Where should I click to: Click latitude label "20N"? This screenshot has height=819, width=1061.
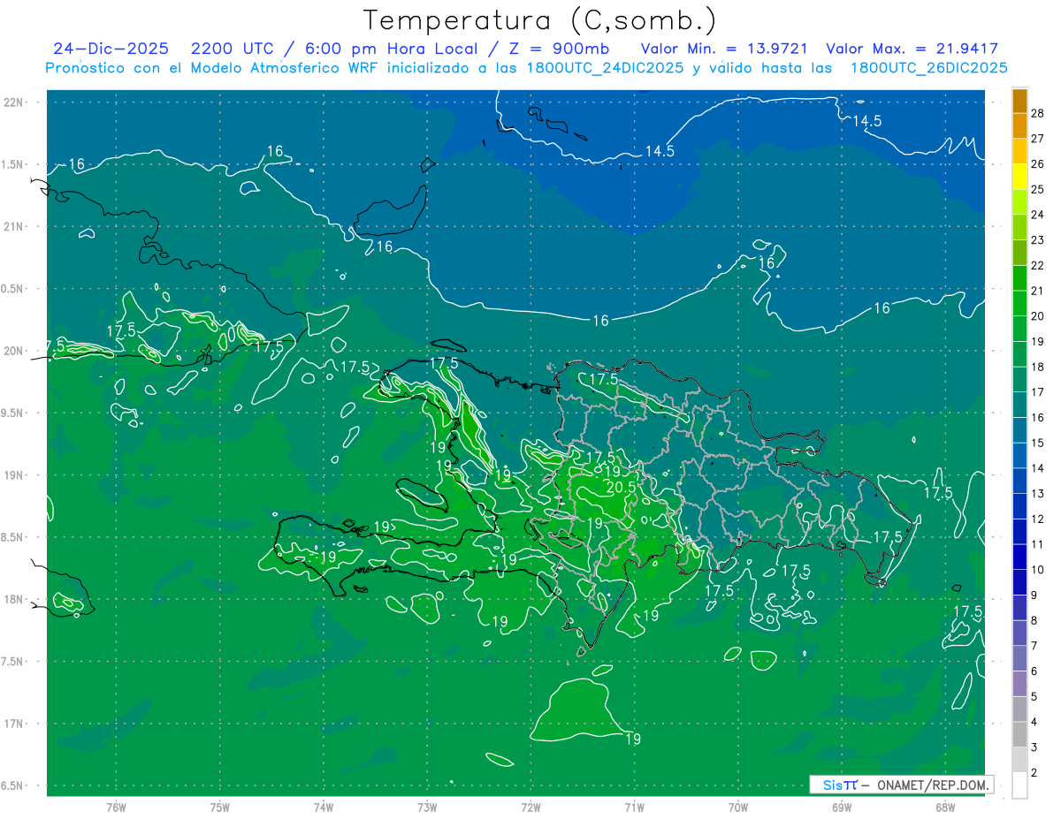(x=14, y=351)
